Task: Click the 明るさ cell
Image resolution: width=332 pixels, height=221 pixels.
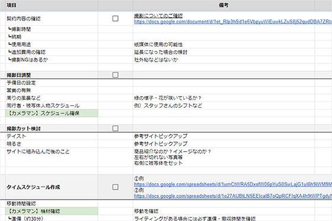Action: 52,144
